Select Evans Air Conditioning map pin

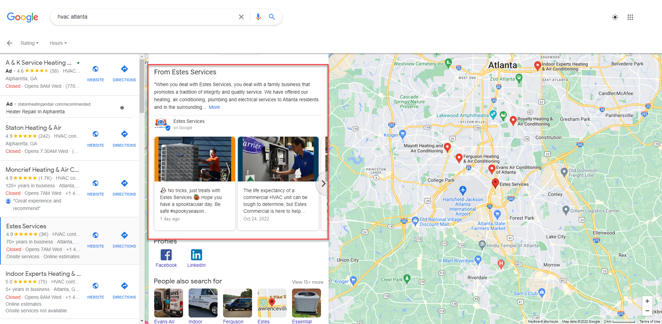(492, 169)
